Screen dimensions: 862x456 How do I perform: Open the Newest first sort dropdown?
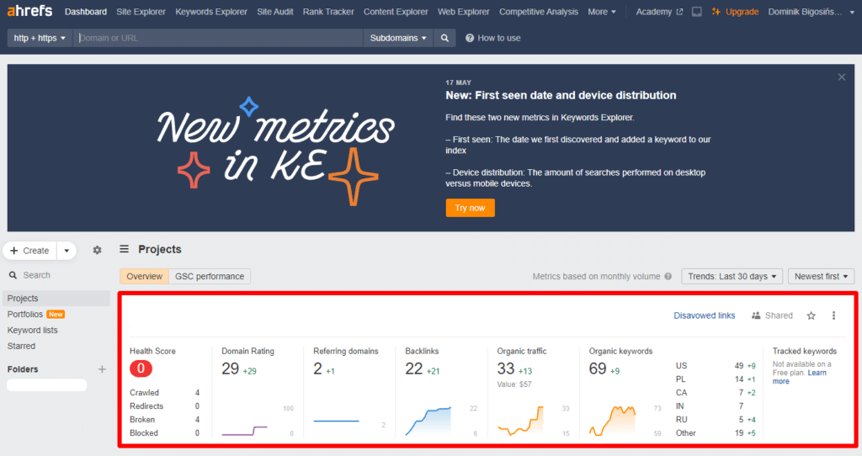pyautogui.click(x=821, y=276)
